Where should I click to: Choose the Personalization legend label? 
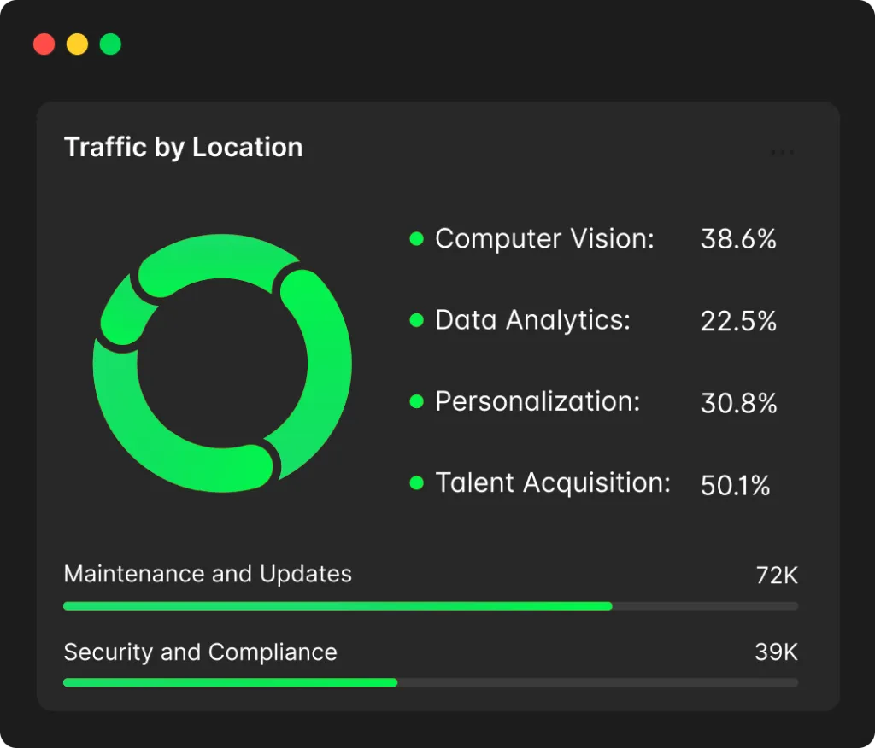click(x=537, y=401)
